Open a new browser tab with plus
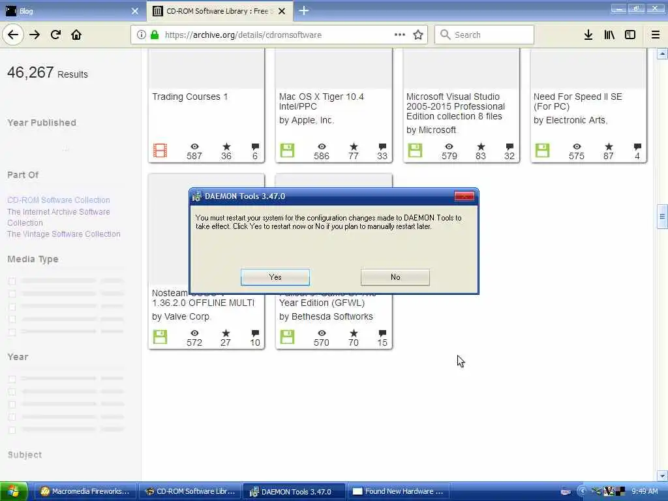Viewport: 668px width, 501px height. (304, 11)
